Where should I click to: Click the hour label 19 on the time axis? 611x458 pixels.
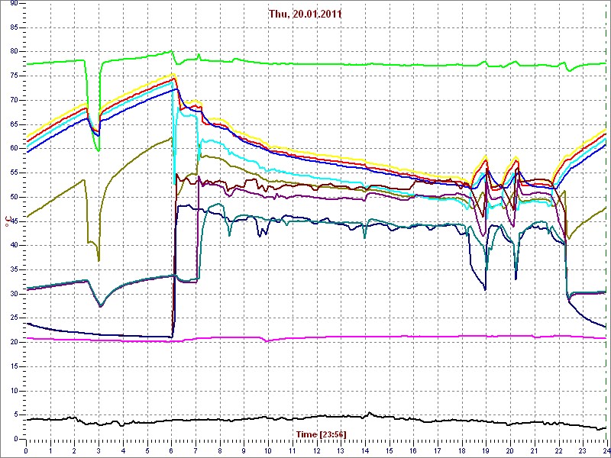tap(486, 450)
